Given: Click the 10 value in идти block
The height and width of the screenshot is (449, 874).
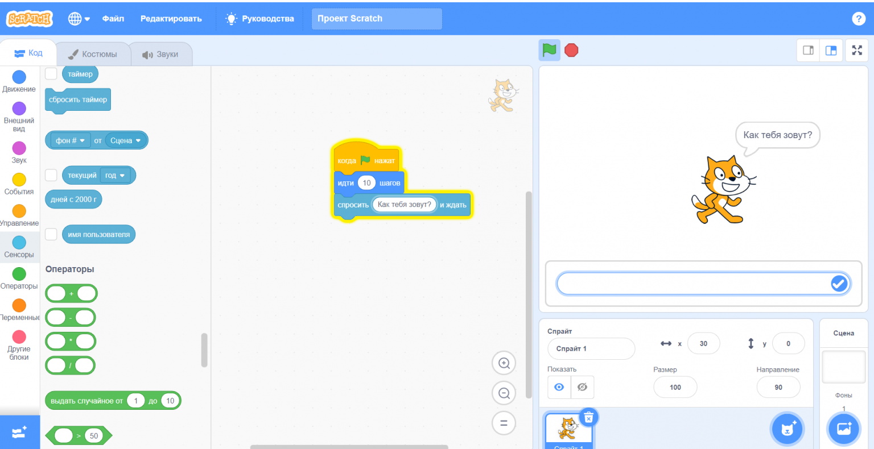Looking at the screenshot, I should coord(366,183).
